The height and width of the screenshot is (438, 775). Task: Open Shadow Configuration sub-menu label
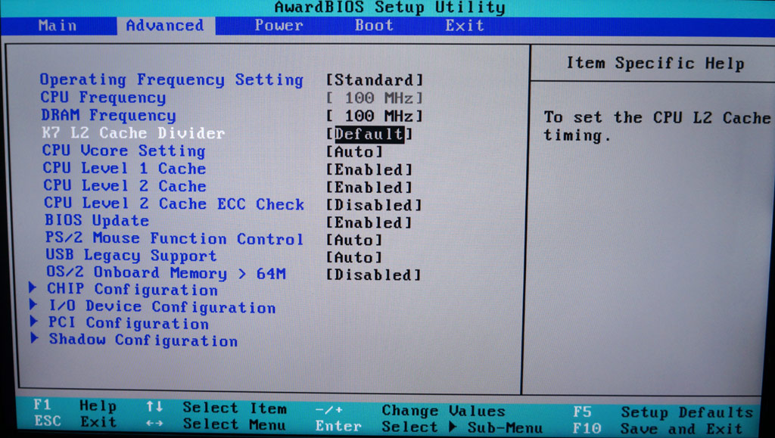coord(143,340)
